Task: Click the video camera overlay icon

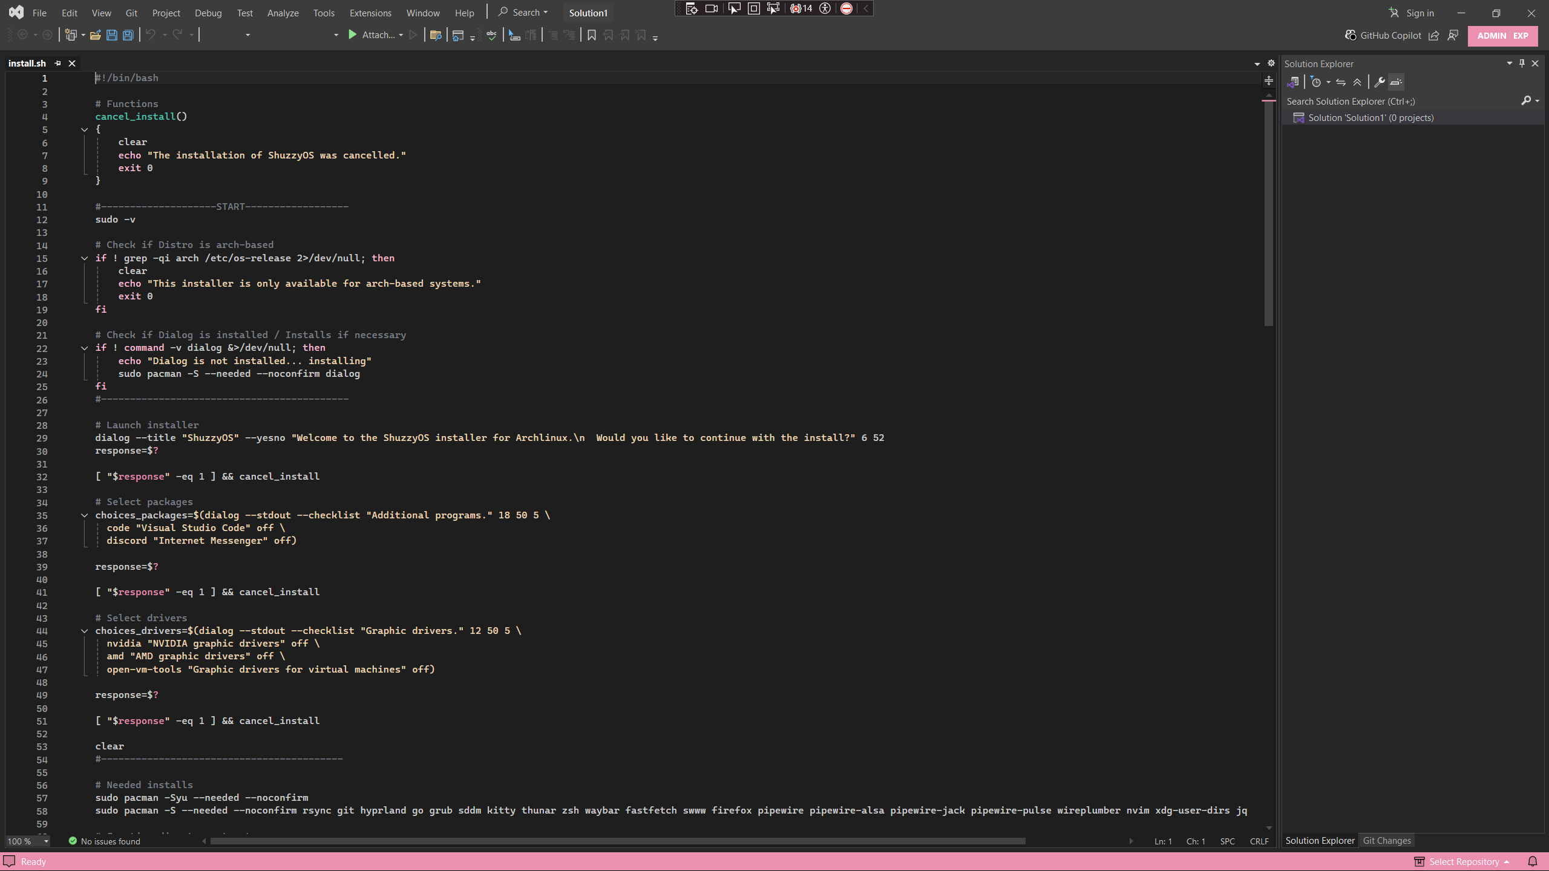Action: coord(712,8)
